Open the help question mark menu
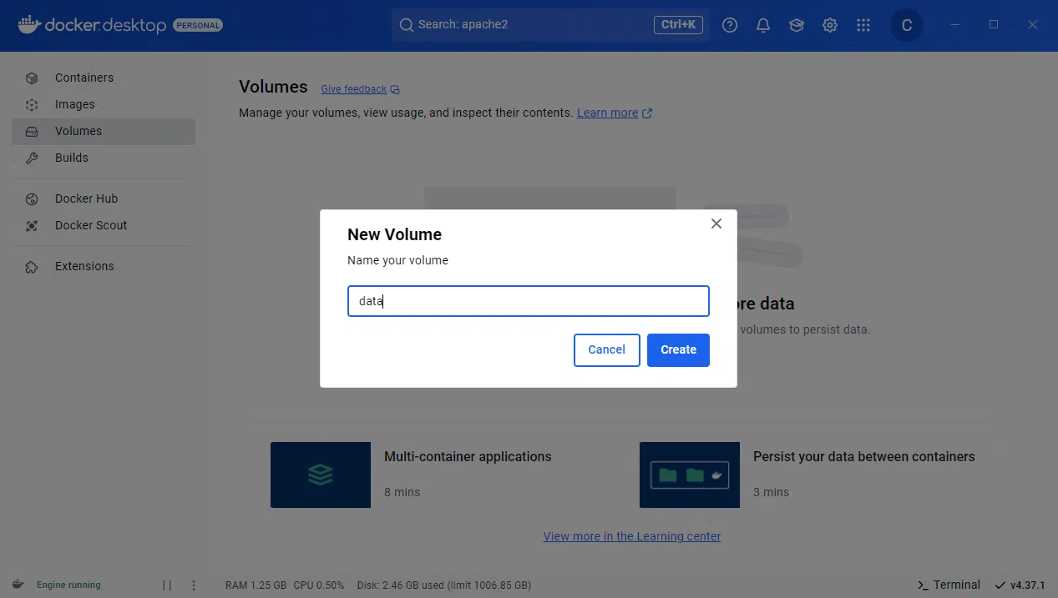 729,25
